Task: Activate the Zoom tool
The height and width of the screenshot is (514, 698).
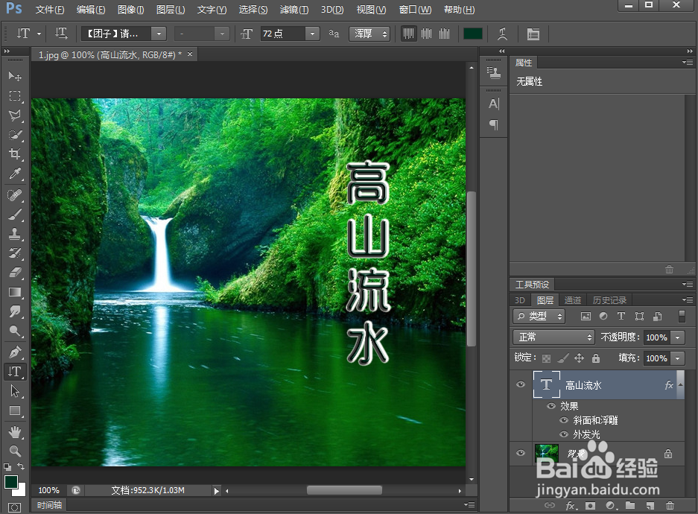Action: point(15,451)
